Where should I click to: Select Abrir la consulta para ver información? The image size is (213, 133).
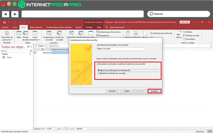point(99,70)
